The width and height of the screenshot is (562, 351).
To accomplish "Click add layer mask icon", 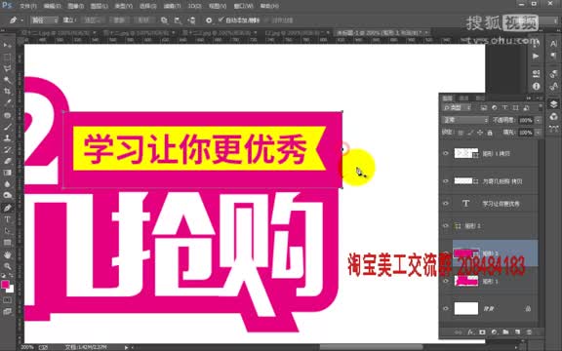I will click(482, 332).
